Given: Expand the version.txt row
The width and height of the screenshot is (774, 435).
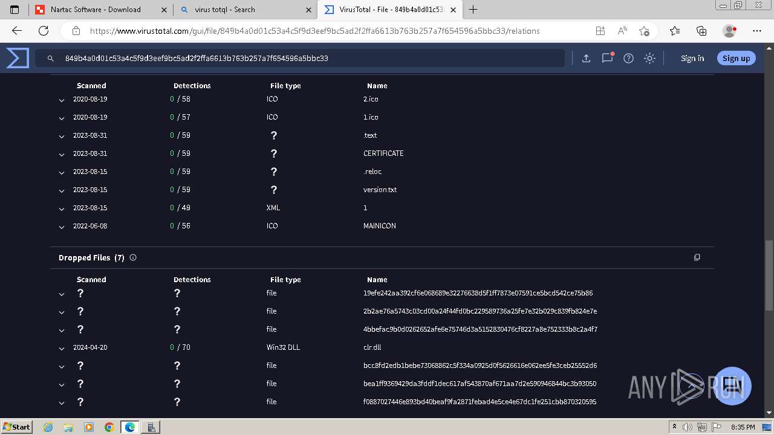Looking at the screenshot, I should (x=62, y=191).
